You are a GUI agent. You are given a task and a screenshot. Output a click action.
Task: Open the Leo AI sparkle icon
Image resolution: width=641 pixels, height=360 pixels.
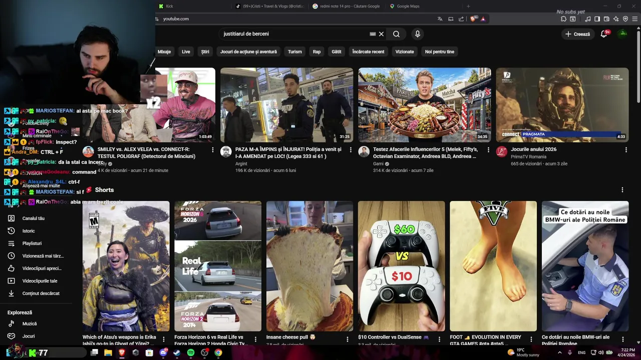(x=616, y=19)
